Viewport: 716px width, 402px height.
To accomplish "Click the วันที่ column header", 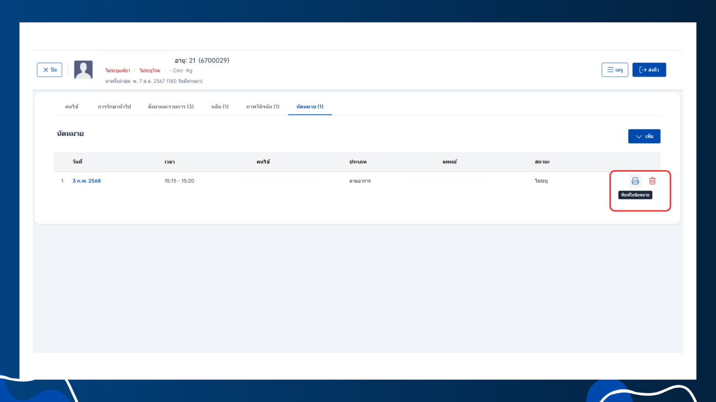I will [x=77, y=162].
